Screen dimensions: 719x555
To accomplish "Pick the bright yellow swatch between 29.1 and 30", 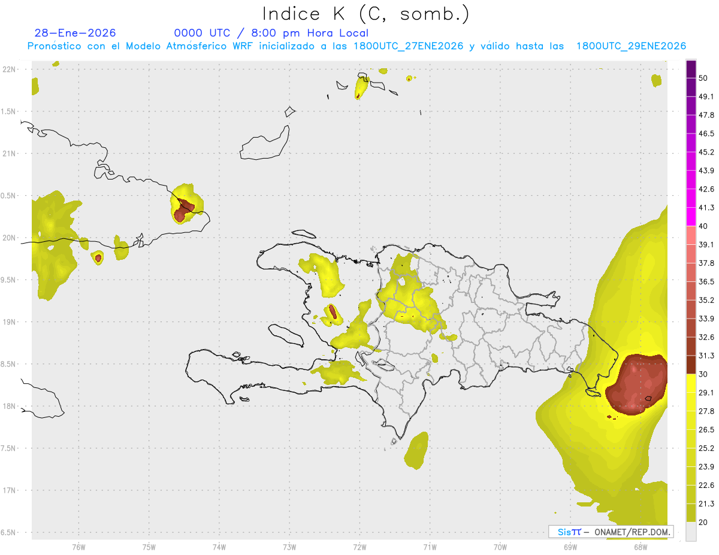I will [691, 383].
